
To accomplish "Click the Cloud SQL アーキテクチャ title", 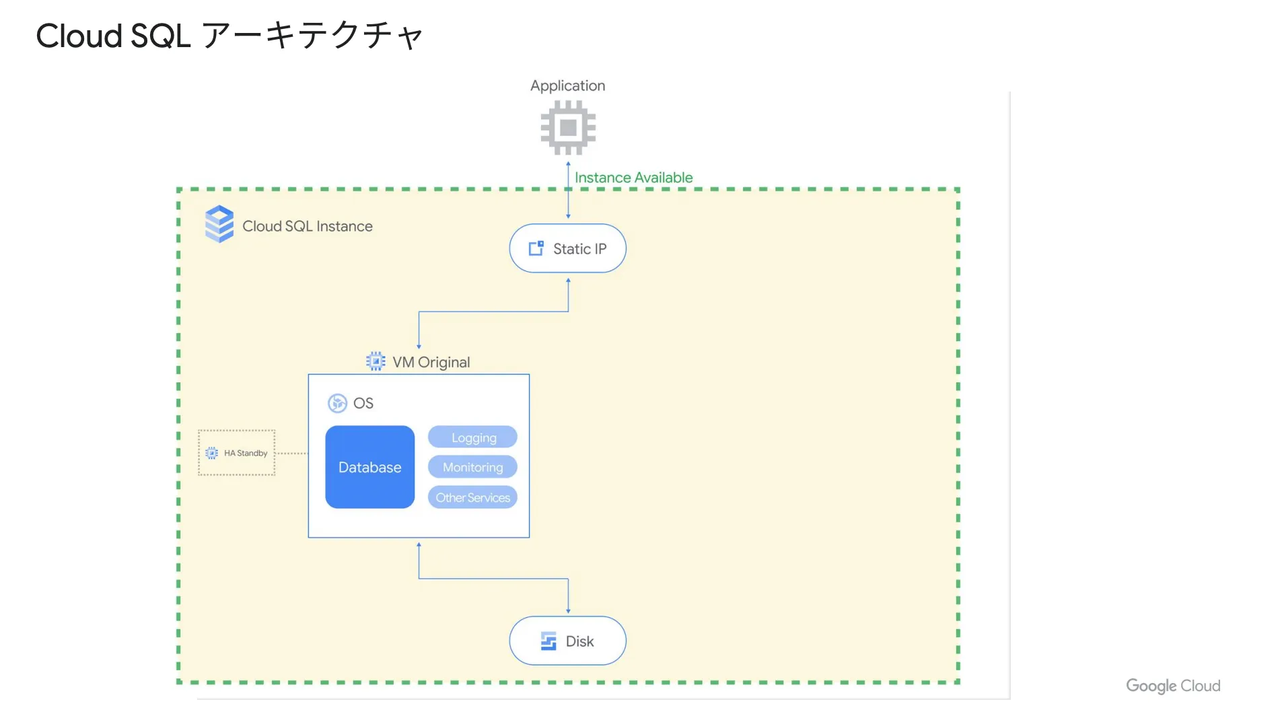I will [229, 36].
